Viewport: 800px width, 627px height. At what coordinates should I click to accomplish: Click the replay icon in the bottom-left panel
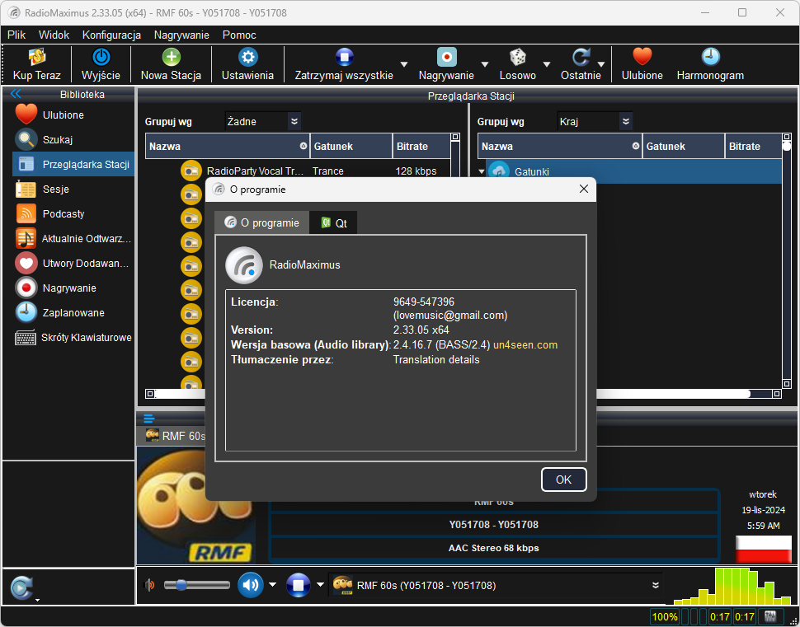pos(22,587)
